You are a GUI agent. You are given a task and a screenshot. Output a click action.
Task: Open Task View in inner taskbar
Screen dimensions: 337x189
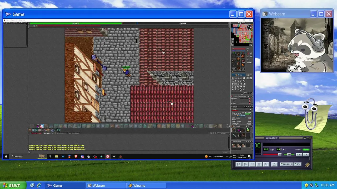click(x=50, y=156)
